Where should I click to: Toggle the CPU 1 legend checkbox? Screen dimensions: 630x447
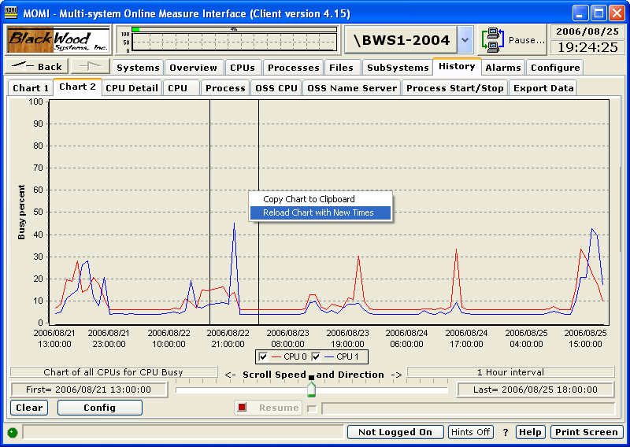(317, 356)
